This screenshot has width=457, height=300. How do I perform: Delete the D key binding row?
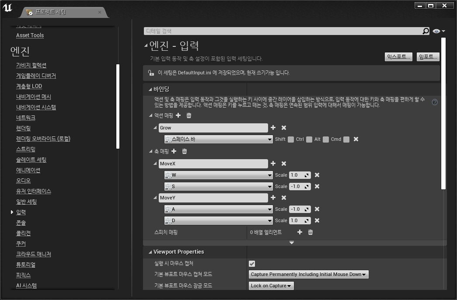(317, 220)
